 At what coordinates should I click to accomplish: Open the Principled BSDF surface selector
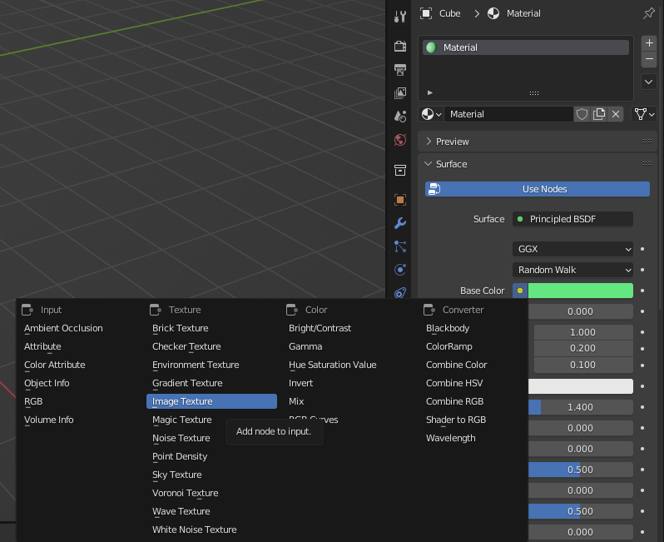pos(572,219)
